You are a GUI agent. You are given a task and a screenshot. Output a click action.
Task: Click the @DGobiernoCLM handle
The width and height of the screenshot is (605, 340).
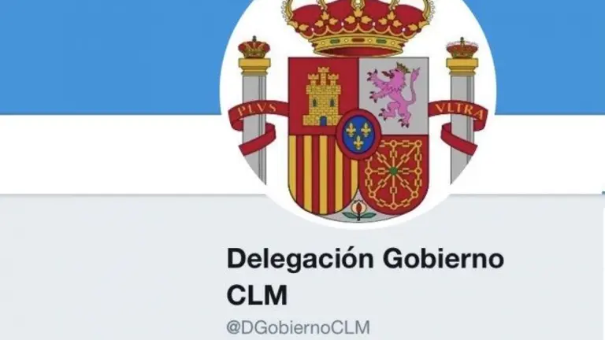click(x=299, y=327)
